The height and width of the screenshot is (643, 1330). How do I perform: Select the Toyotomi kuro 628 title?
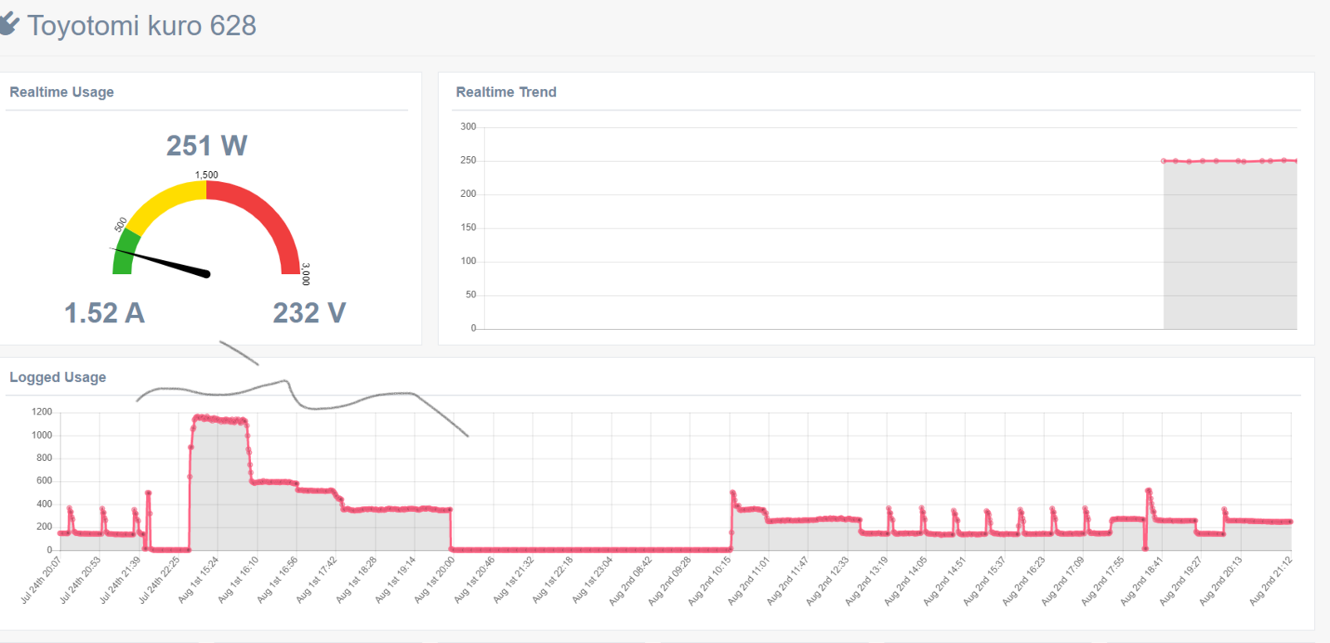pyautogui.click(x=142, y=26)
